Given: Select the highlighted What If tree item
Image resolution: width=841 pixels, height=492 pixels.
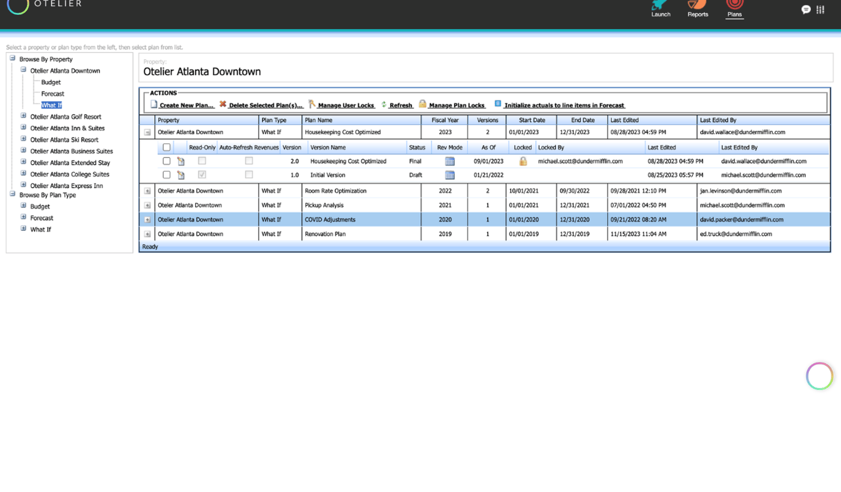Looking at the screenshot, I should point(52,105).
